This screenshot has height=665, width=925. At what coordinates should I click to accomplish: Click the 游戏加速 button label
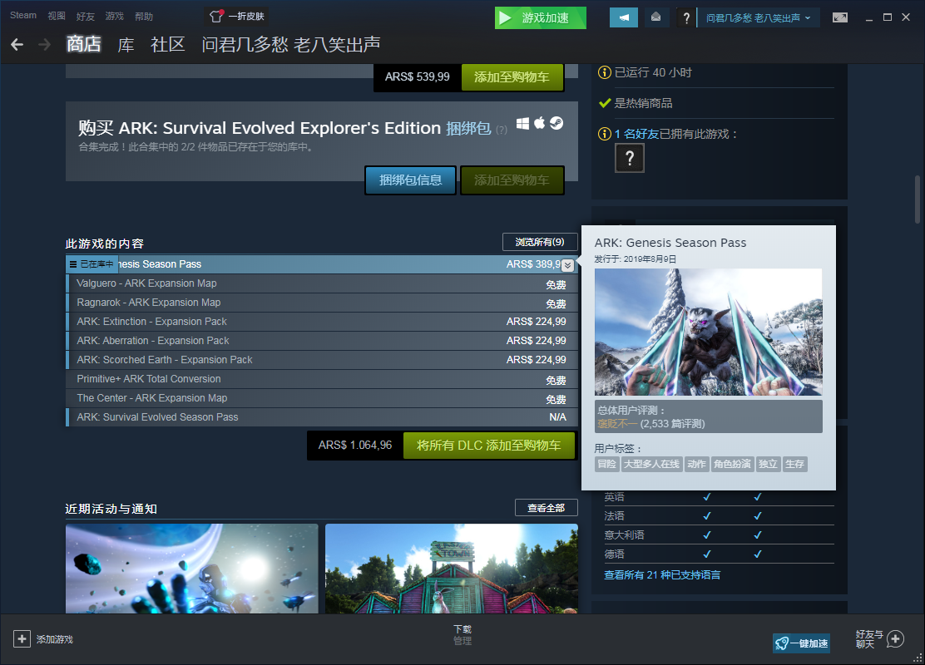545,17
